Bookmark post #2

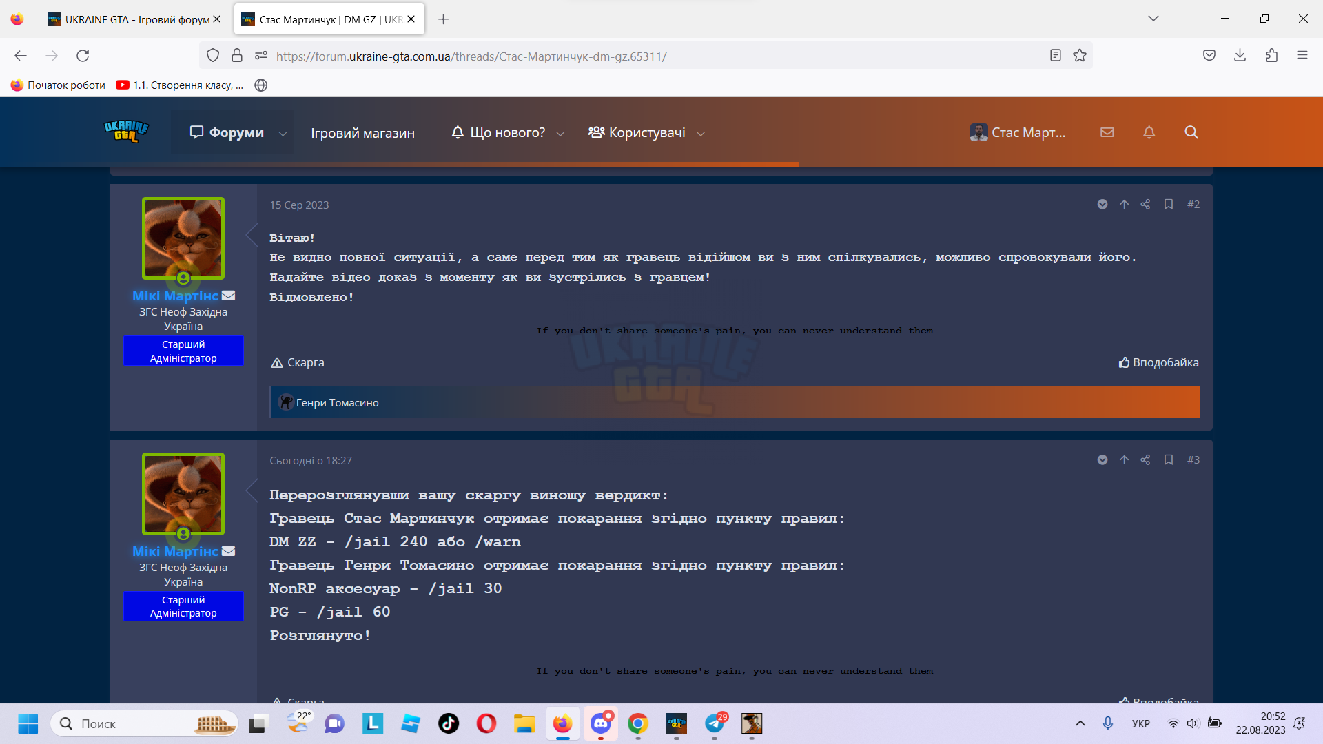tap(1169, 205)
